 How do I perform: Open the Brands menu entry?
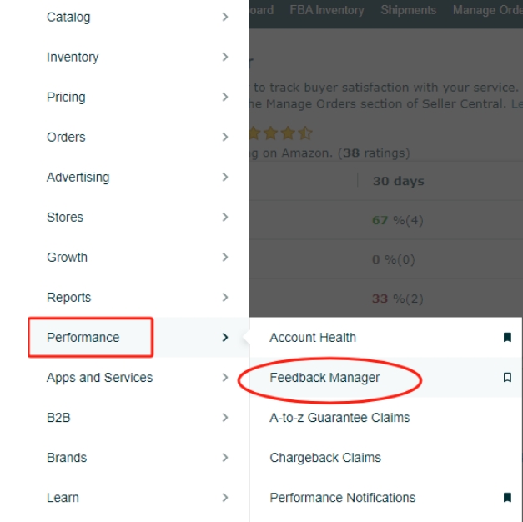67,457
